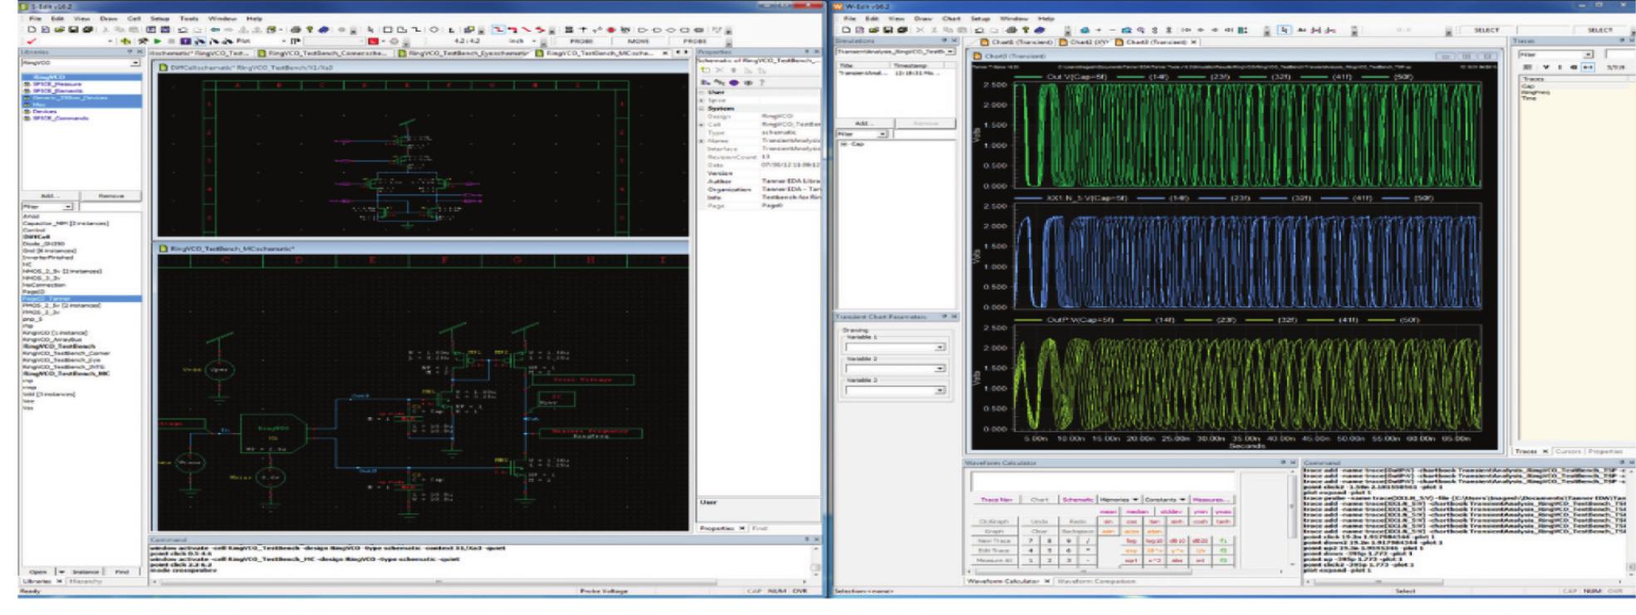Select SPICE_Commands library entry

click(61, 118)
